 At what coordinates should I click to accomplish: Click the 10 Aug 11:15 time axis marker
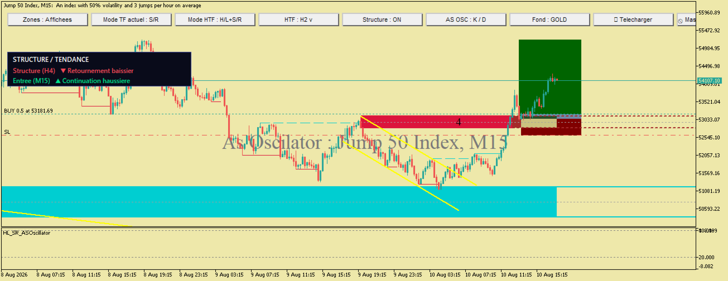518,275
